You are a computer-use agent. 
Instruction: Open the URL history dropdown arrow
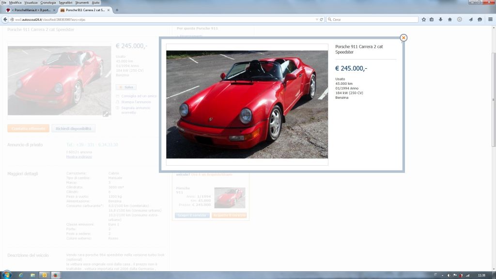pos(317,19)
